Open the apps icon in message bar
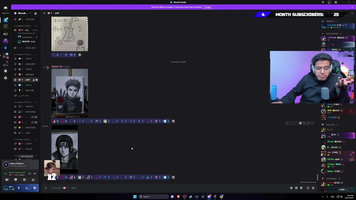Viewport: 356px width, 200px height. pos(308,188)
